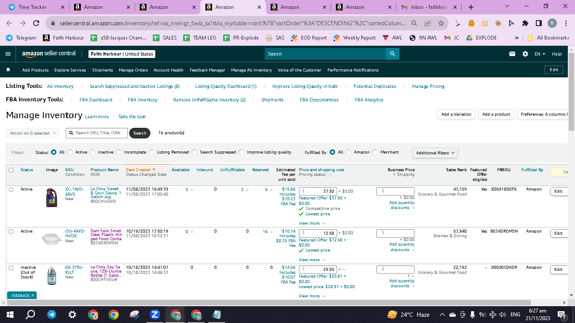Open the Shipments menu item in top nav
This screenshot has height=323, width=575.
tap(103, 70)
